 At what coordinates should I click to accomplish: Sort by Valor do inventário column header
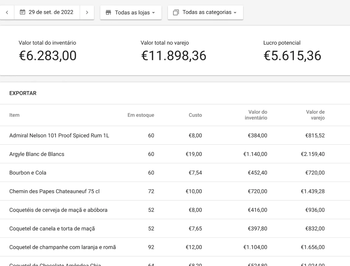click(x=256, y=115)
